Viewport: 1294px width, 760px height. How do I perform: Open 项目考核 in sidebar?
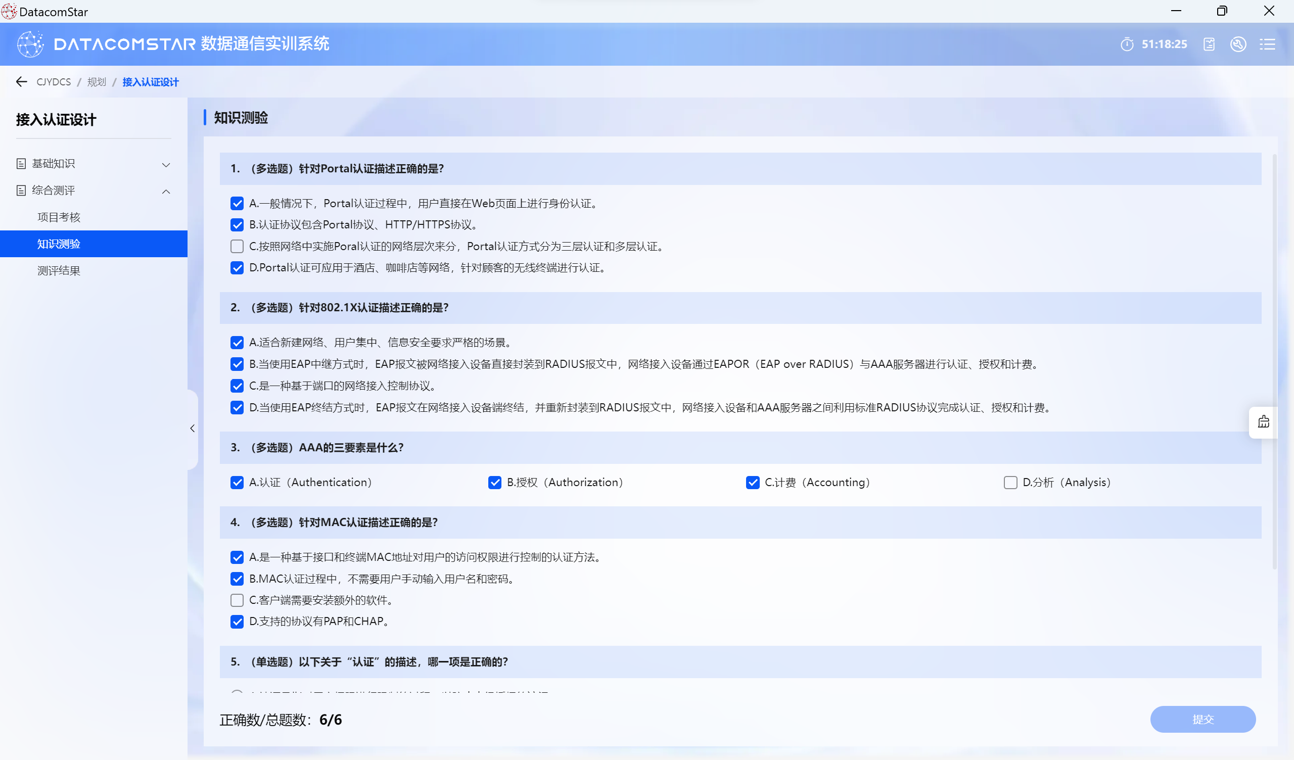59,217
